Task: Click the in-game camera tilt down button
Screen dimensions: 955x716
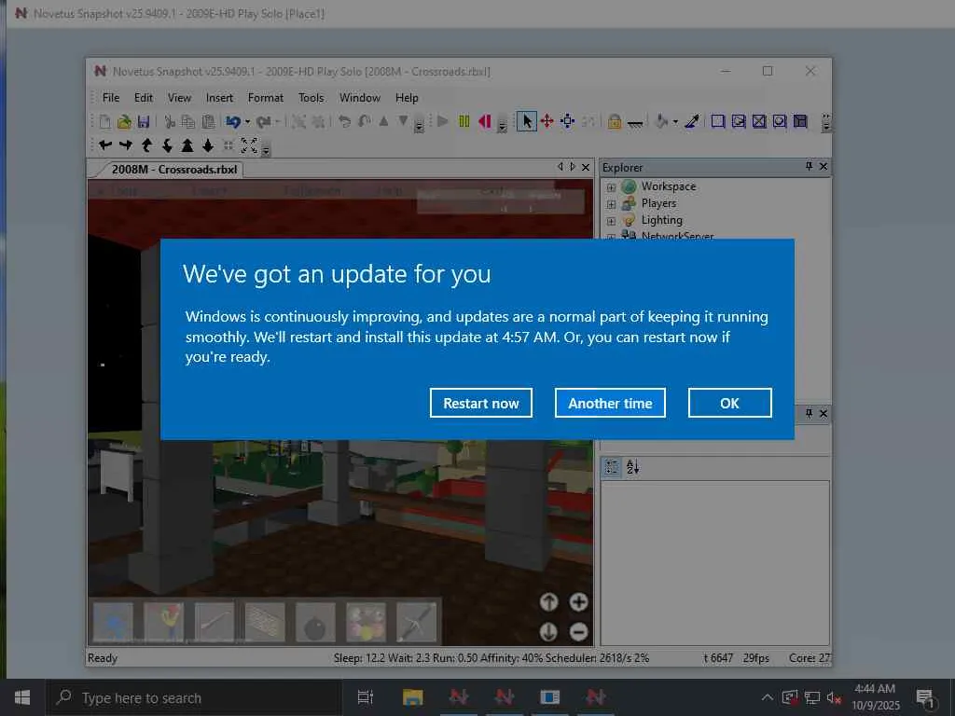Action: 548,632
